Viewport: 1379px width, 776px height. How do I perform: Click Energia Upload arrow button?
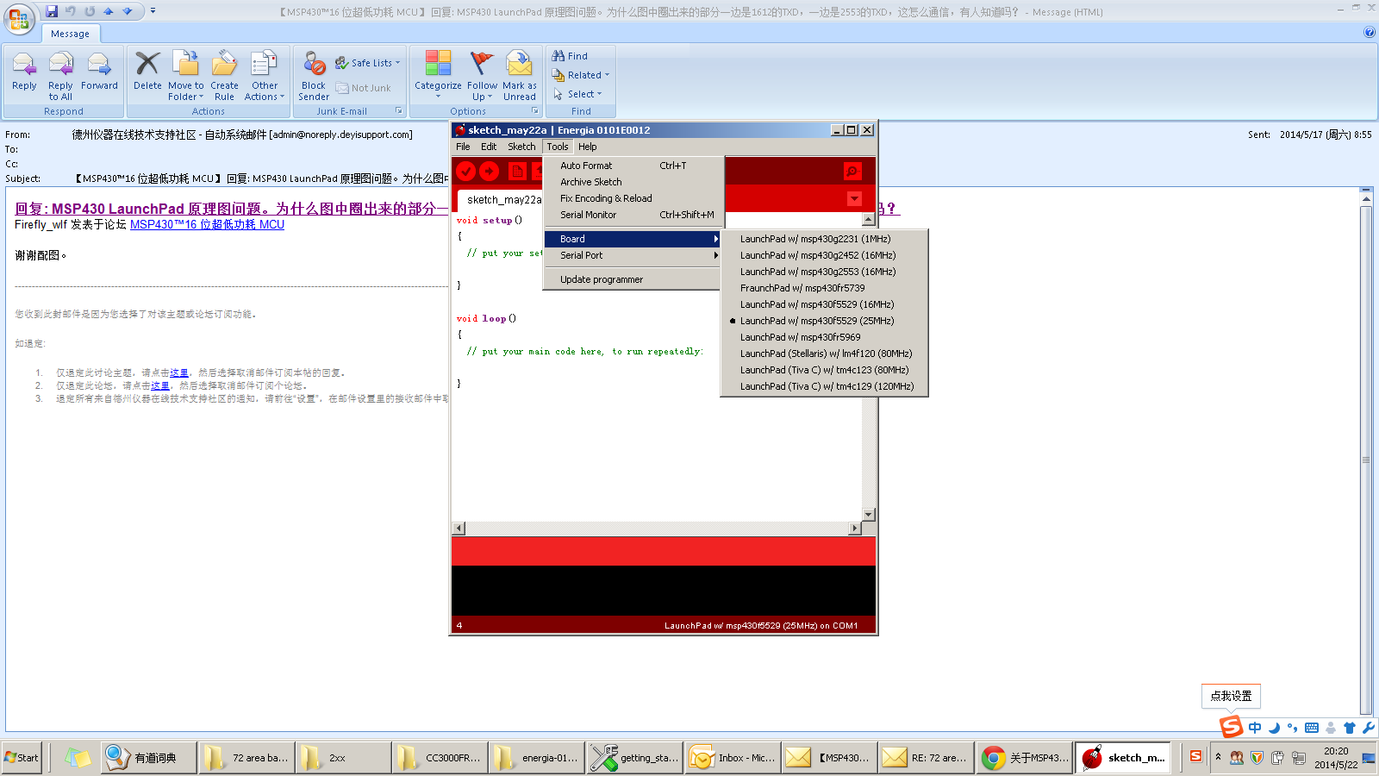(489, 172)
